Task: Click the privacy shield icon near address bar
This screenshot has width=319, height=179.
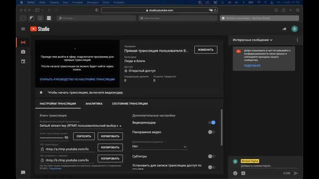Action: (97, 10)
